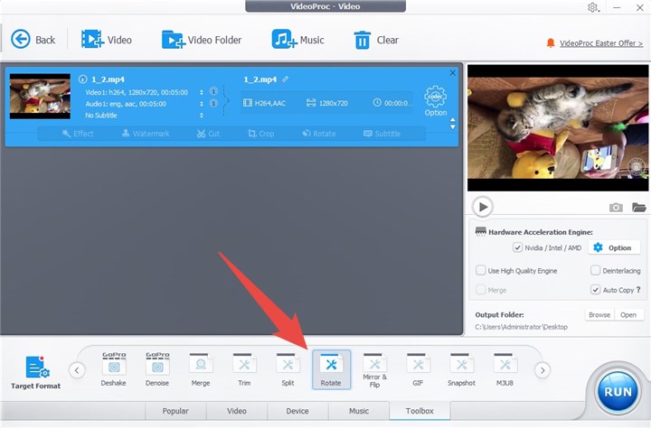
Task: Select the Snapshot toolbox tool
Action: coord(461,369)
